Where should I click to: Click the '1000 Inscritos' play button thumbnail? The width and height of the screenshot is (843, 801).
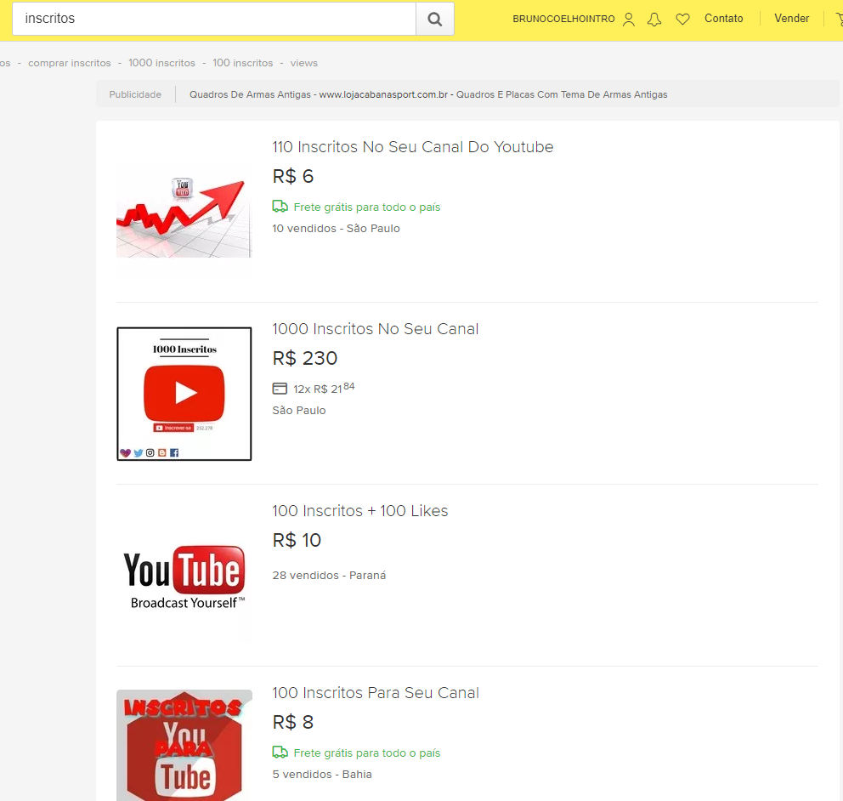point(184,394)
